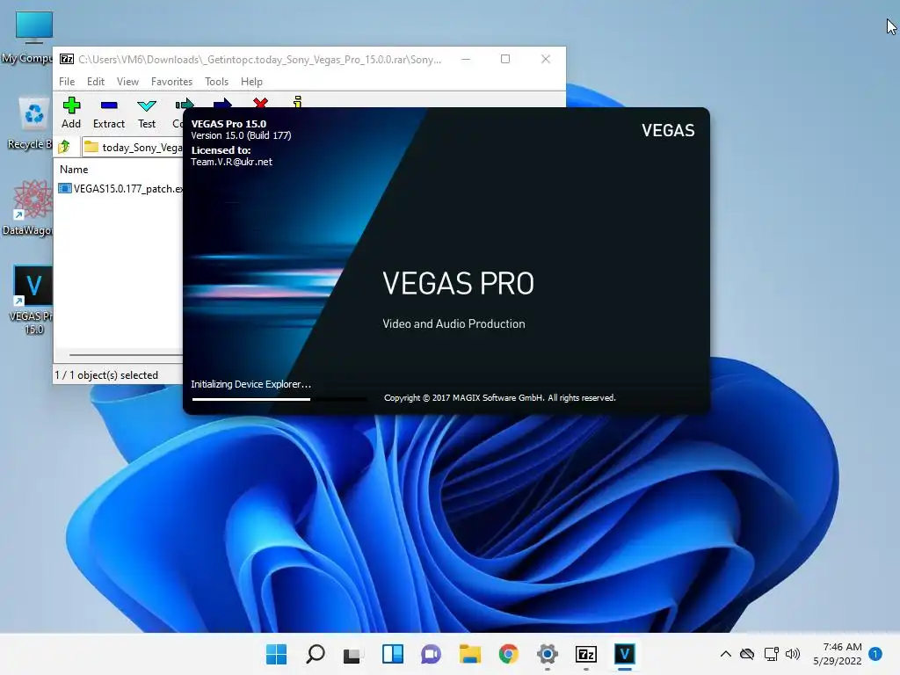Open Task View on taskbar

pyautogui.click(x=352, y=654)
